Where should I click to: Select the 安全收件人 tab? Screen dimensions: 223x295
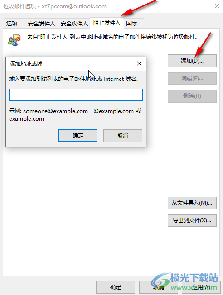(x=74, y=24)
